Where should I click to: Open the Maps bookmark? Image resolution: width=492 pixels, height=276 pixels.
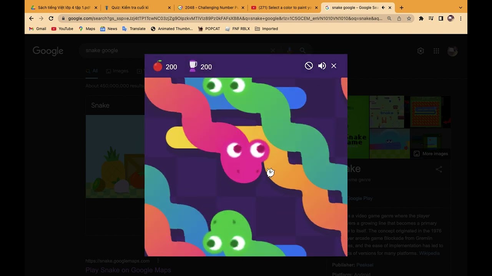click(87, 29)
